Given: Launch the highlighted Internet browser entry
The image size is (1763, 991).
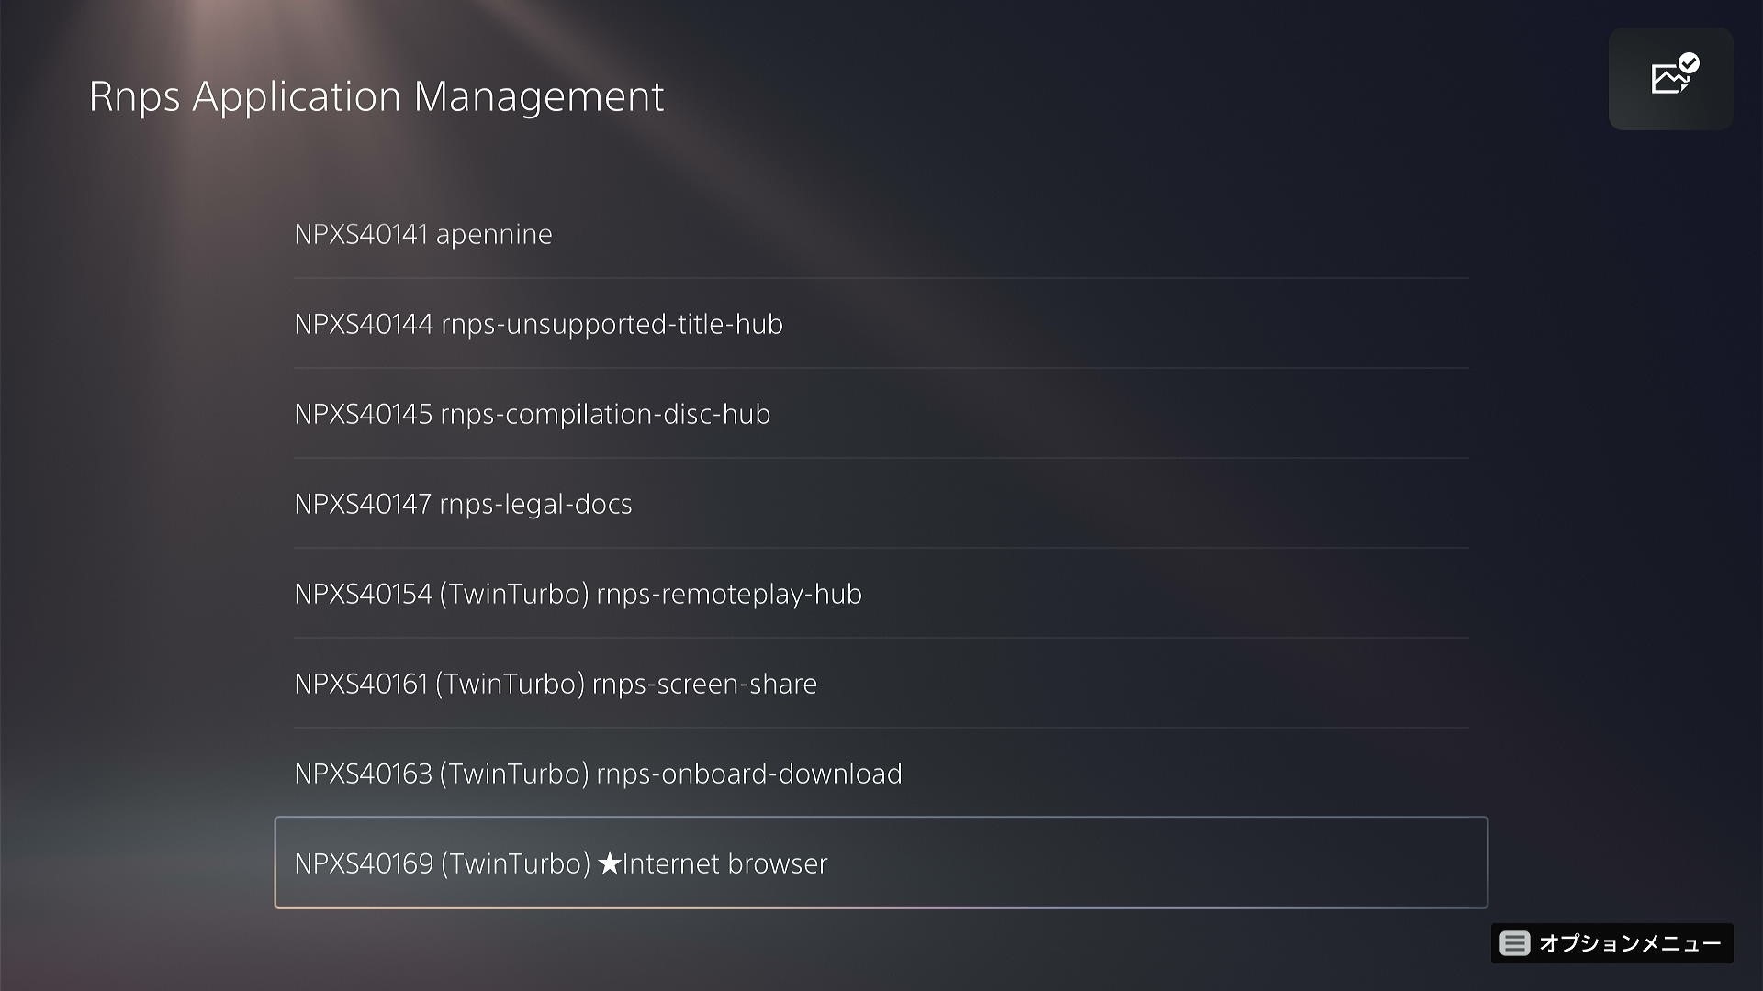Looking at the screenshot, I should click(881, 863).
